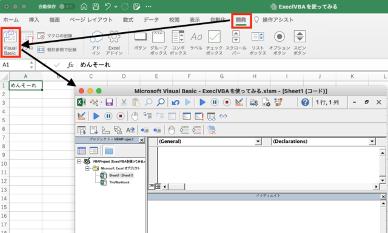Insert a コンボボックス form control
The image size is (388, 233).
coord(178,42)
